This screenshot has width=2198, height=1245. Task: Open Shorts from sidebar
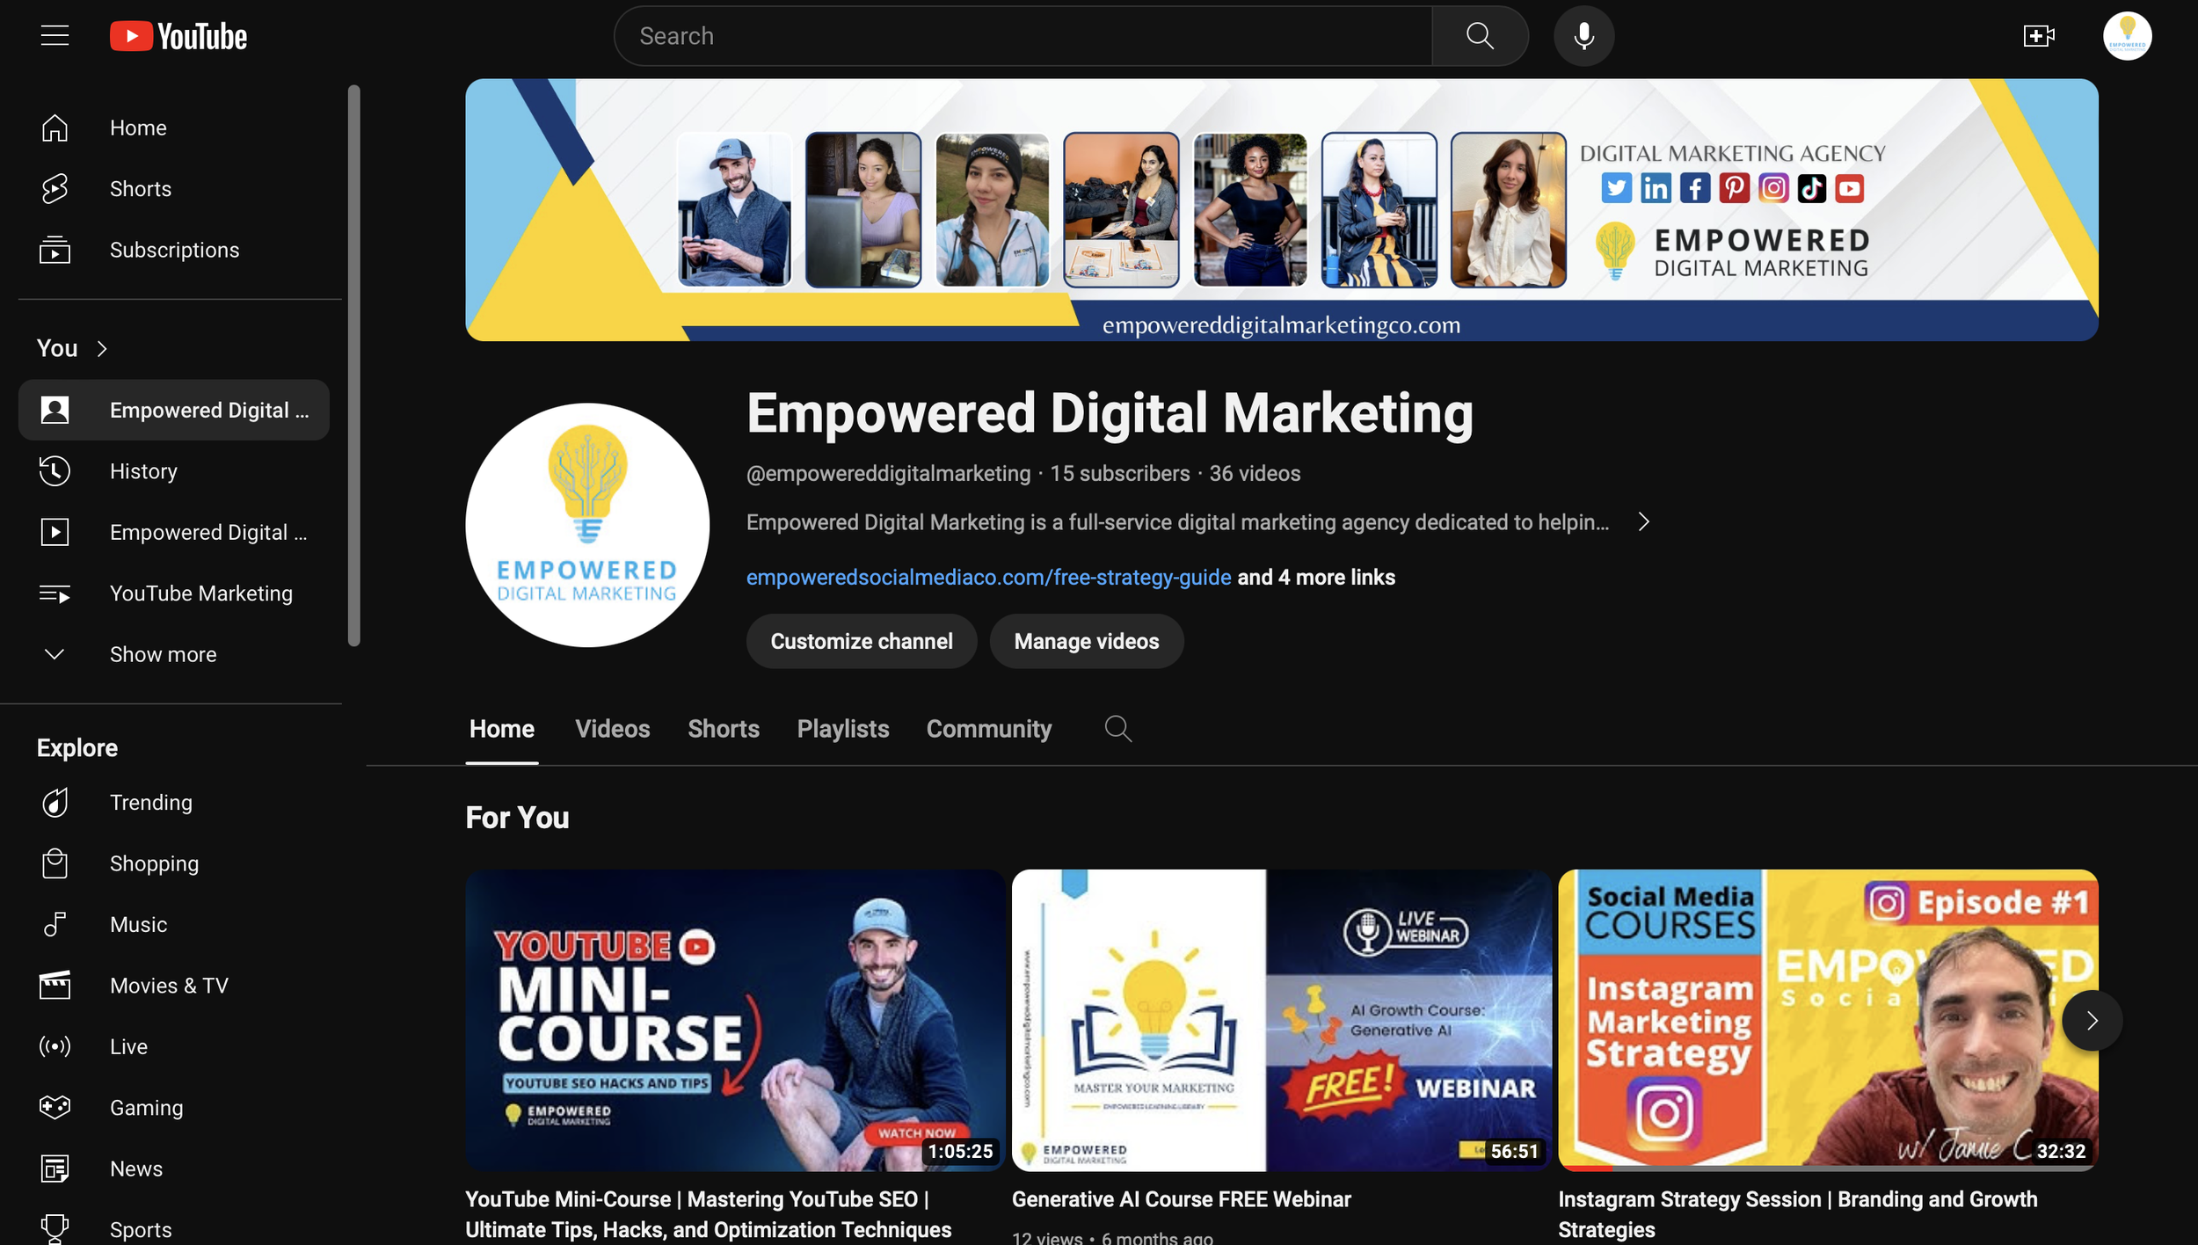pos(174,189)
